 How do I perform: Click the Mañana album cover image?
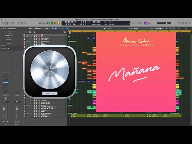136,72
